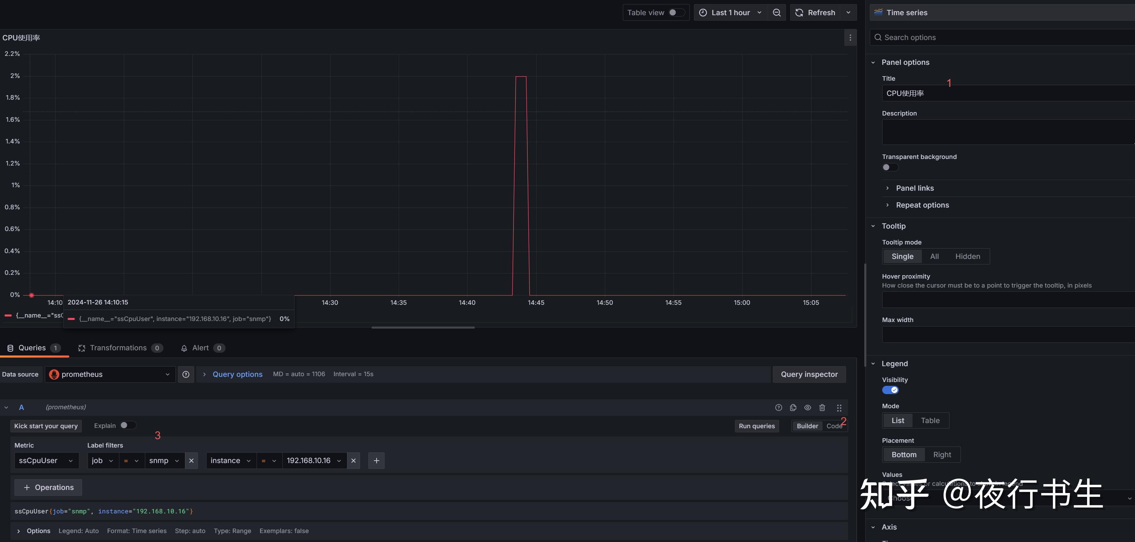
Task: Click the Operations add button
Action: point(49,488)
